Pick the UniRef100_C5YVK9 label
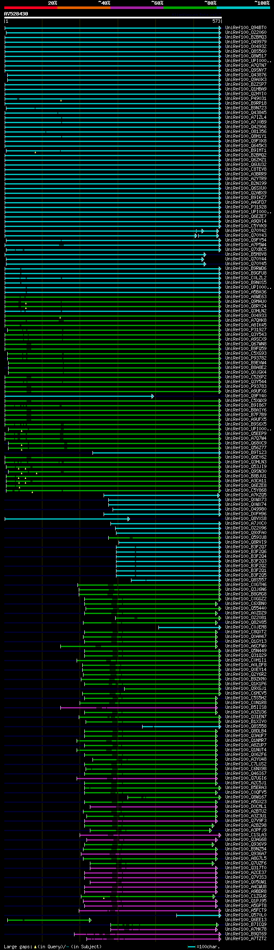 246,226
